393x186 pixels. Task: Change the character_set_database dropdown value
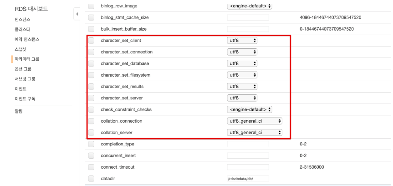[242, 63]
